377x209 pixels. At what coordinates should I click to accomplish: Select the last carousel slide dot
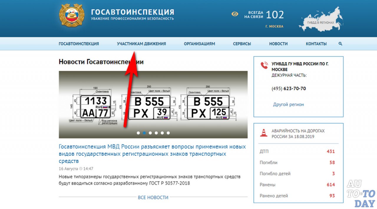coord(168,133)
